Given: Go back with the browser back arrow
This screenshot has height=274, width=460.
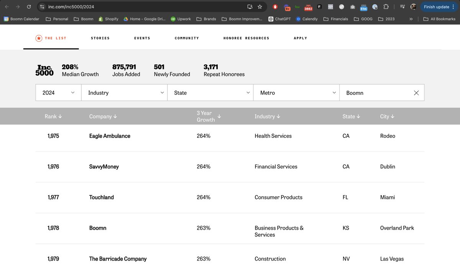Looking at the screenshot, I should (x=7, y=7).
